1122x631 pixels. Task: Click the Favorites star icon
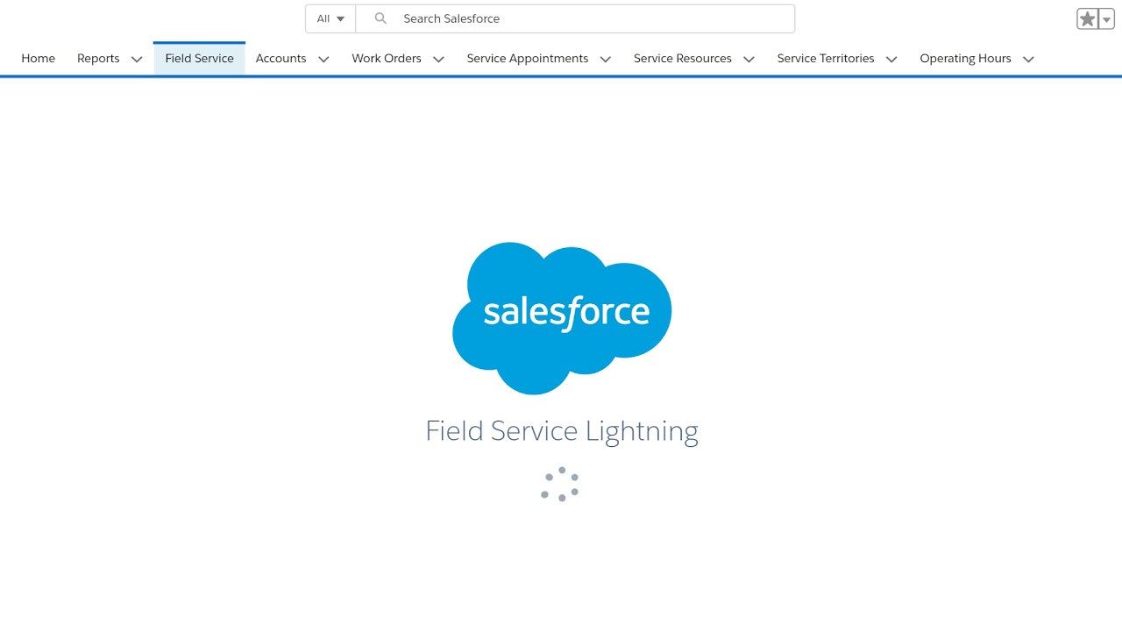(x=1087, y=19)
